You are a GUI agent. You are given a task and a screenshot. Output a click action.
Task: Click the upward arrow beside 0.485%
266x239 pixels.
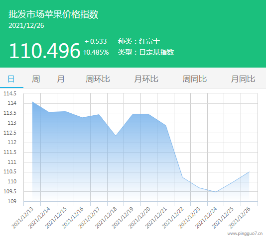(x=85, y=52)
